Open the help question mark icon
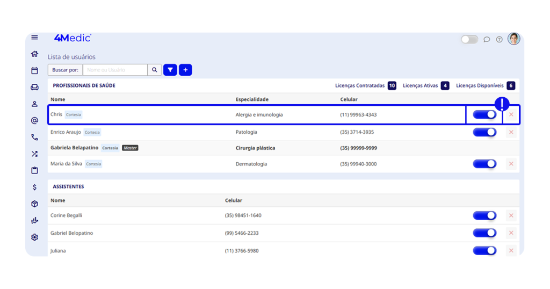Screen dimensions: 550x289 click(499, 39)
